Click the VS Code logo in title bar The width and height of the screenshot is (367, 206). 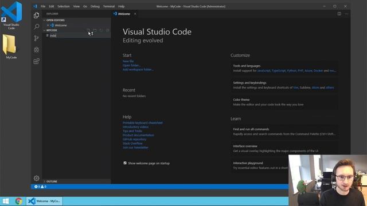[x=36, y=6]
